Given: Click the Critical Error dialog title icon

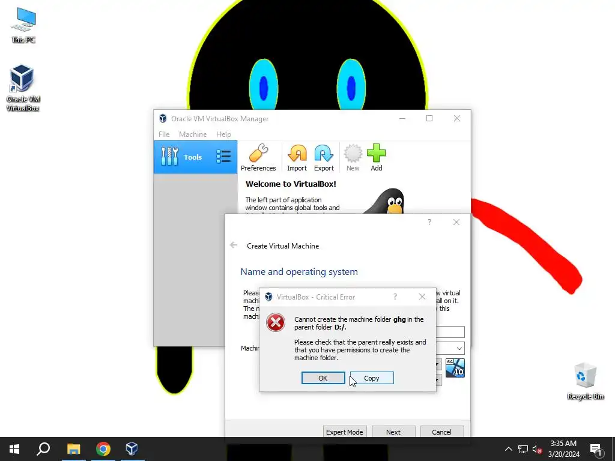Looking at the screenshot, I should pos(268,297).
